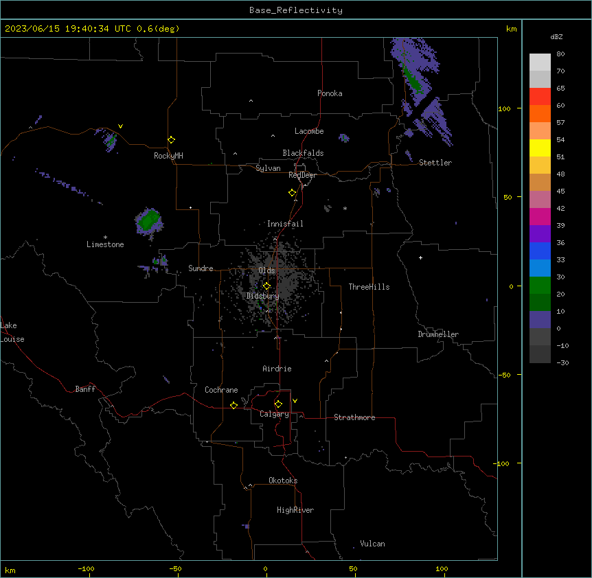Click the yellow diamond marker south of RedDeer
Screen dimensions: 592x578
293,192
